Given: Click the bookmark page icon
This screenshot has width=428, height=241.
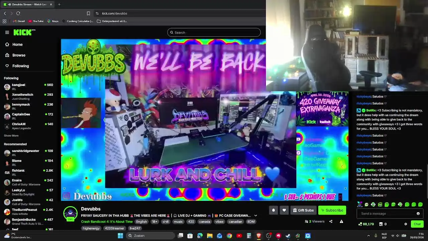Looking at the screenshot, I should tap(88, 13).
